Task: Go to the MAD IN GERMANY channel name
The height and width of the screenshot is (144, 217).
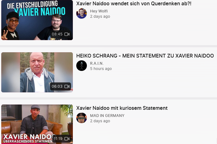Action: 107,115
